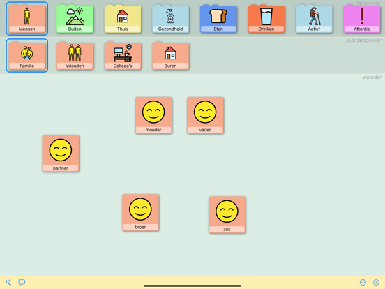The image size is (385, 289).
Task: Tap the Attentie exclamation category
Action: [x=362, y=19]
